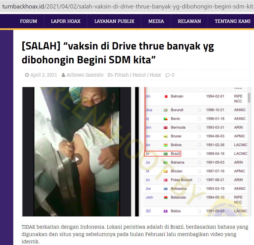Click the Brunei flag icon
The height and width of the screenshot is (245, 254).
(x=166, y=136)
